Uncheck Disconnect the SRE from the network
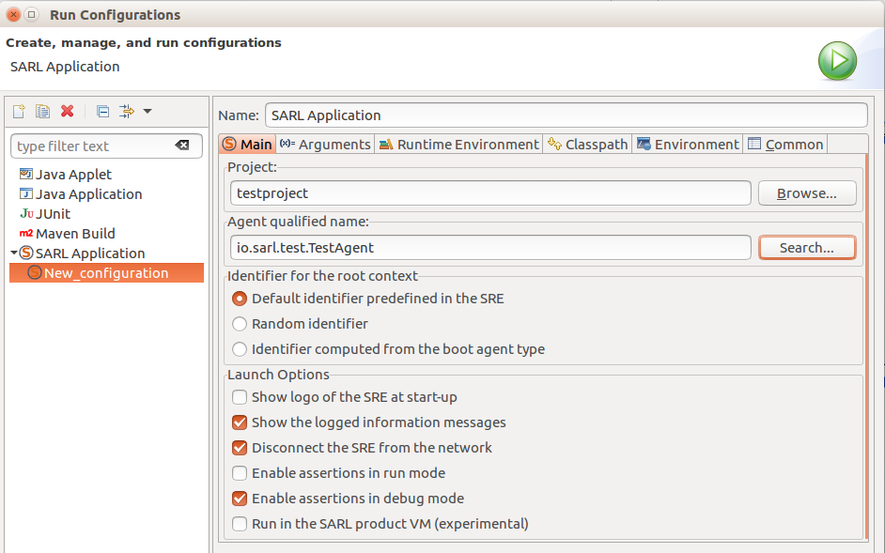The image size is (885, 553). coord(240,448)
